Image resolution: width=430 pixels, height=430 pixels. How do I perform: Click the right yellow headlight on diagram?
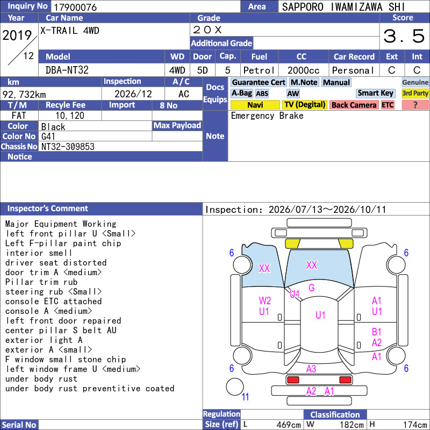346,243
